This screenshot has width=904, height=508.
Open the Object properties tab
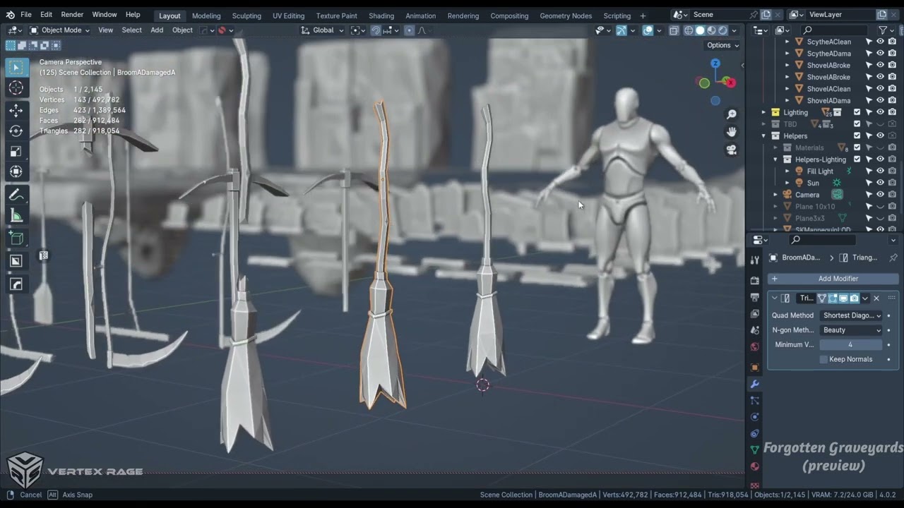point(754,367)
